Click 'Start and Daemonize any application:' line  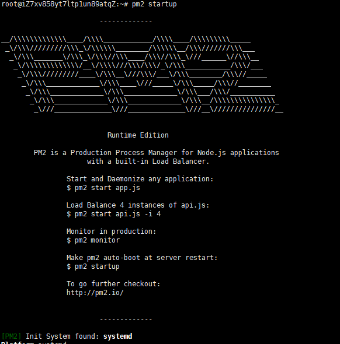pos(140,179)
